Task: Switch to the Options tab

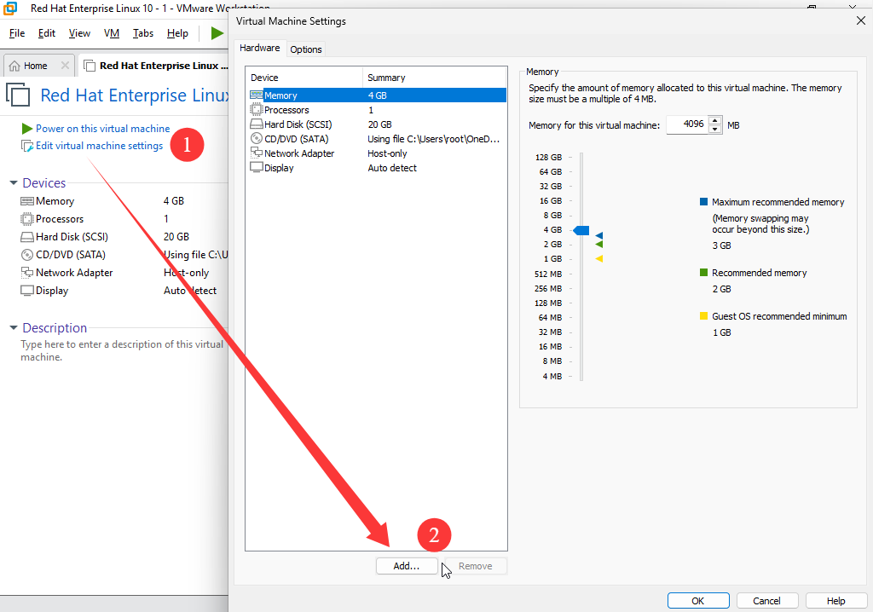Action: (306, 49)
